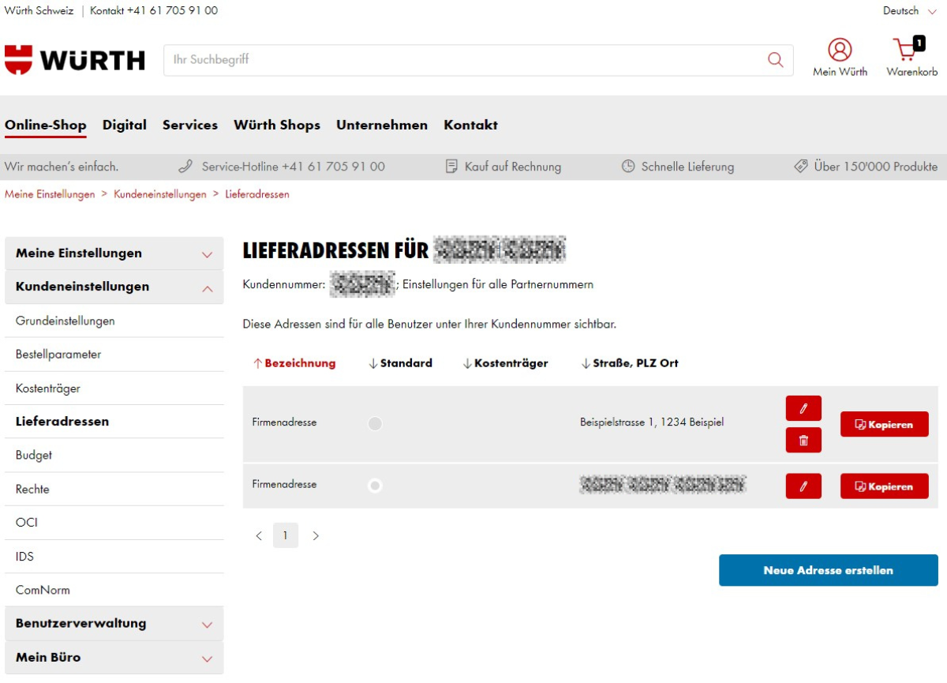Edit the second Firmenadresse via pencil icon

(x=803, y=486)
